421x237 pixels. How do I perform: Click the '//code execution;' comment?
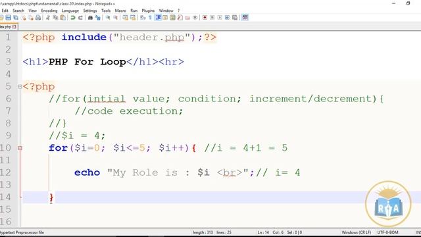pyautogui.click(x=129, y=111)
